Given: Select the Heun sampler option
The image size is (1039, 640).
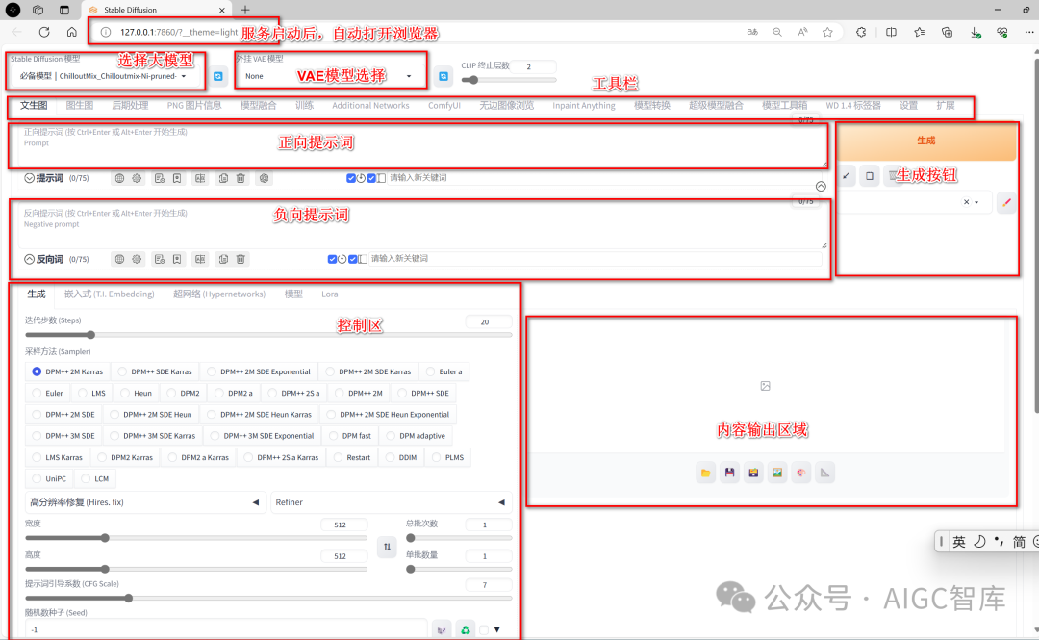Looking at the screenshot, I should [136, 394].
